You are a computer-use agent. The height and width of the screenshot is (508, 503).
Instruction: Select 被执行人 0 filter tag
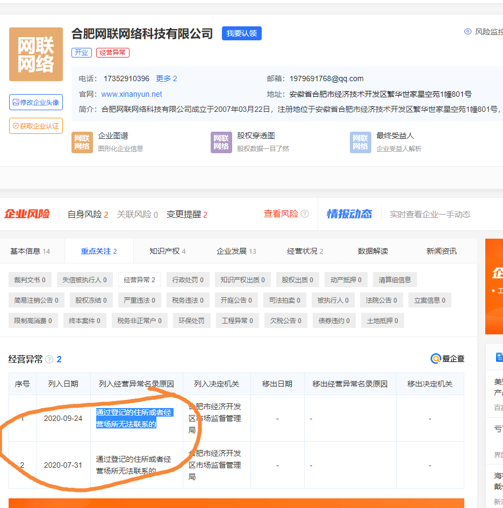[333, 300]
